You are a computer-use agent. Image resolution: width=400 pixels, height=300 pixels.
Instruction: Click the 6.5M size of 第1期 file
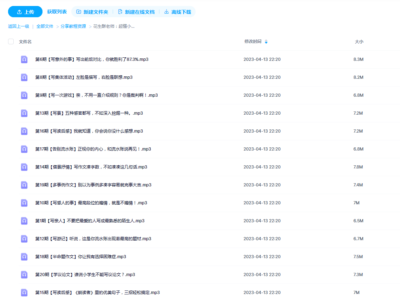(x=359, y=221)
